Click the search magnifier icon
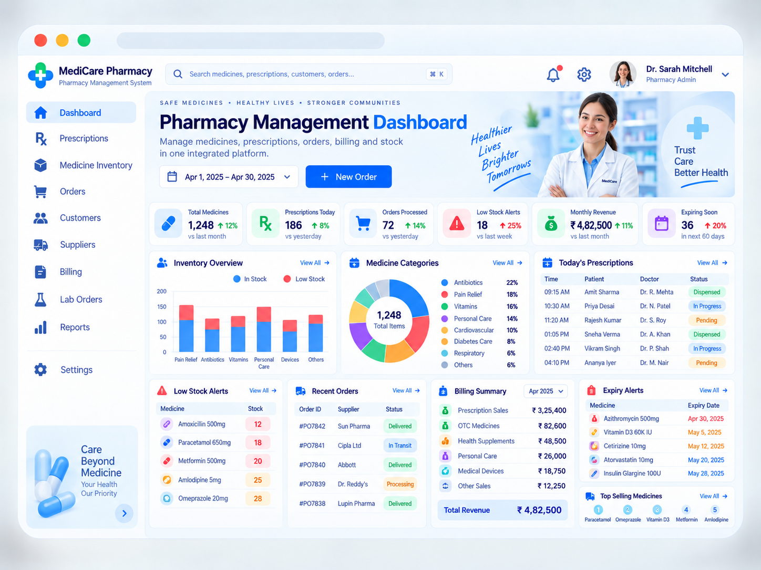 (178, 74)
